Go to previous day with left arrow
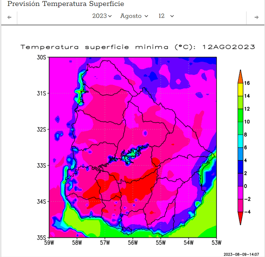 (9, 17)
